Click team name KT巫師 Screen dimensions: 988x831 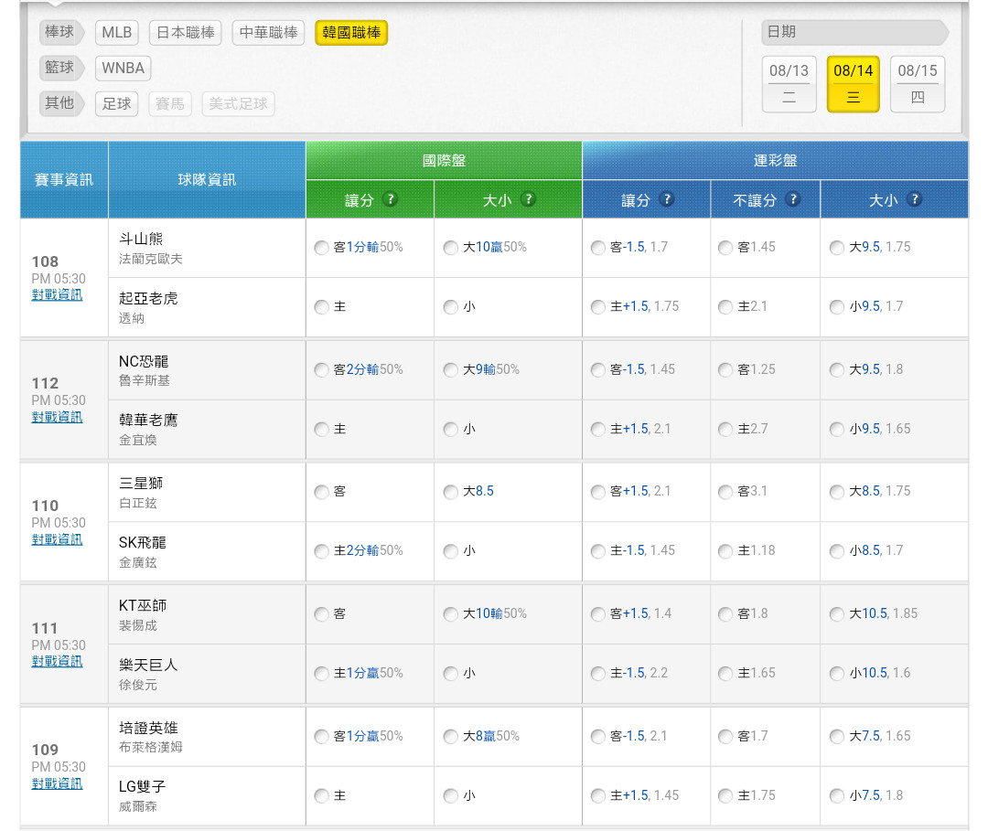tap(143, 605)
